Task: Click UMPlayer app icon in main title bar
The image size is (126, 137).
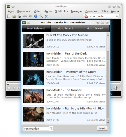Action: pos(8,7)
